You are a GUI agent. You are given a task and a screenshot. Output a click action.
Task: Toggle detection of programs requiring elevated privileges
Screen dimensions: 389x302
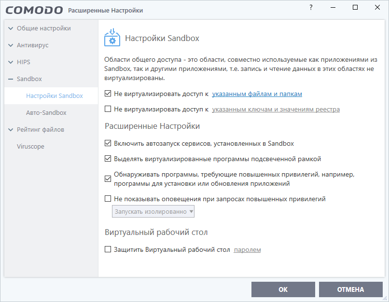point(108,179)
